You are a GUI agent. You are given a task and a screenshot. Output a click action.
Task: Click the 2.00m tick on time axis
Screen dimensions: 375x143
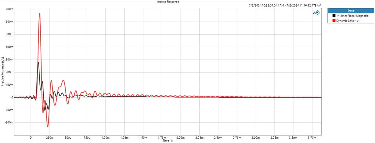(180, 137)
